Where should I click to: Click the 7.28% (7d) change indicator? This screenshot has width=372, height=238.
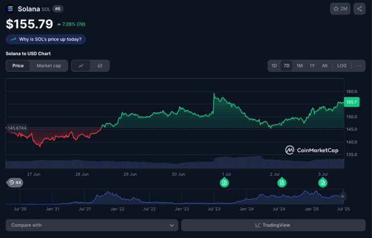(71, 24)
